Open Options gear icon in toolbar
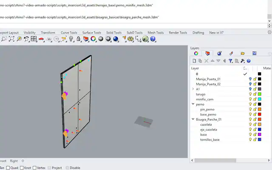Image resolution: width=272 pixels, height=170 pixels. pos(130,39)
